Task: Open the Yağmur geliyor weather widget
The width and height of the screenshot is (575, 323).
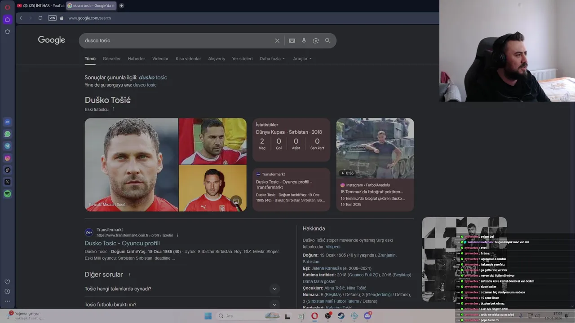Action: 26,316
